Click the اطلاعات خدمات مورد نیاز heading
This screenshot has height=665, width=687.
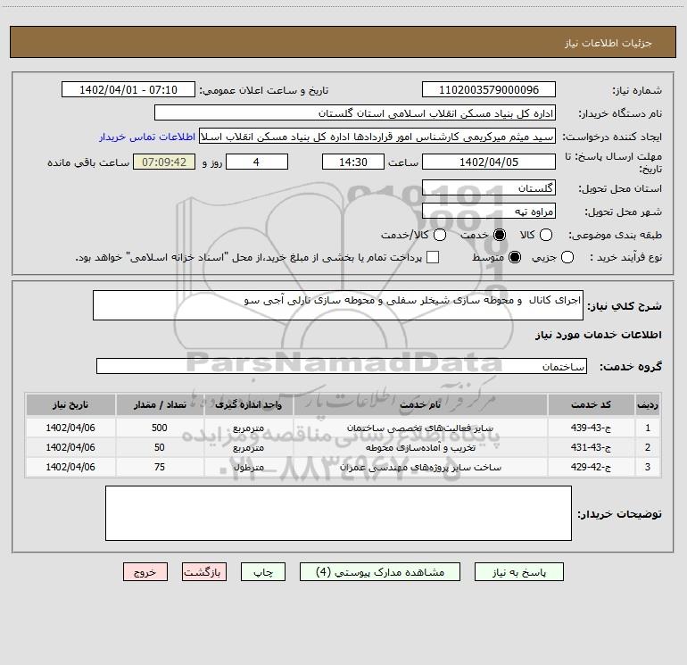click(x=598, y=335)
